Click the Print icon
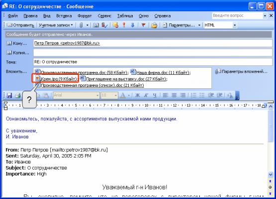 click(x=17, y=95)
